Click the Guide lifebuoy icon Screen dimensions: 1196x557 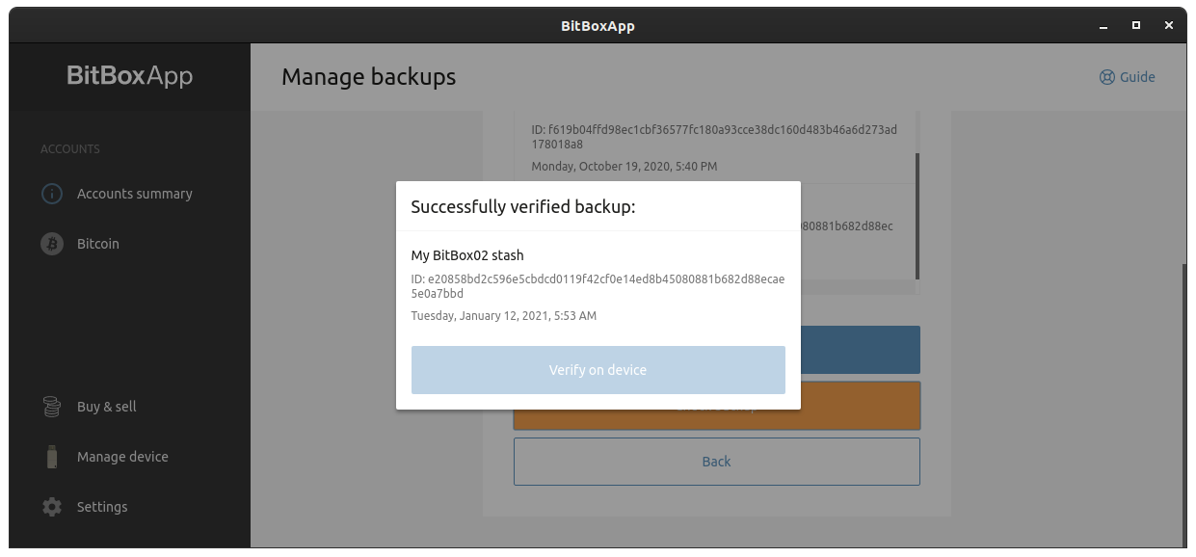click(1107, 77)
